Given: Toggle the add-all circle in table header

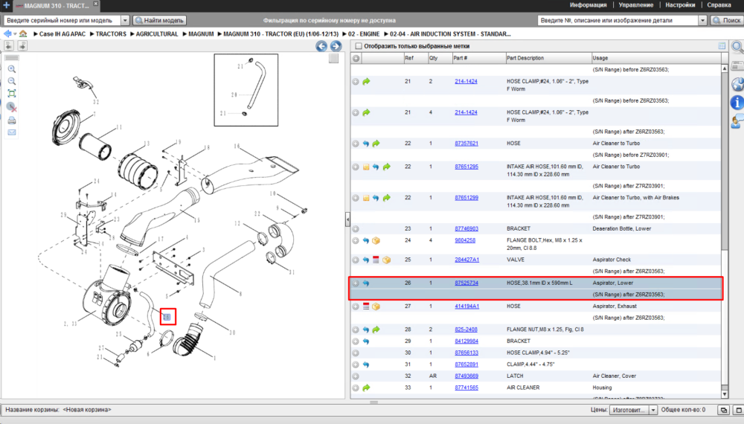Looking at the screenshot, I should (x=356, y=58).
